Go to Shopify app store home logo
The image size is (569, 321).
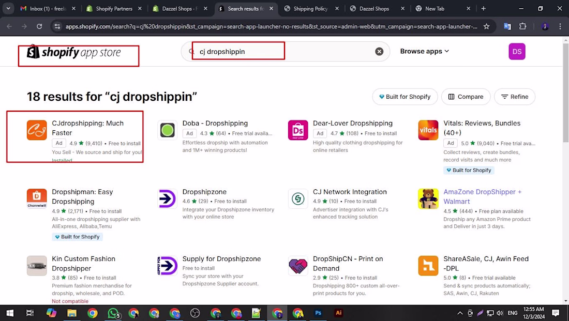[73, 53]
